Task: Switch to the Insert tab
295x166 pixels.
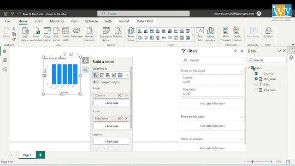Action: (x=38, y=21)
